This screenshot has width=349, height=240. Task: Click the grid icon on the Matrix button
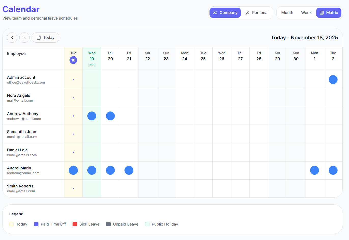tap(322, 12)
